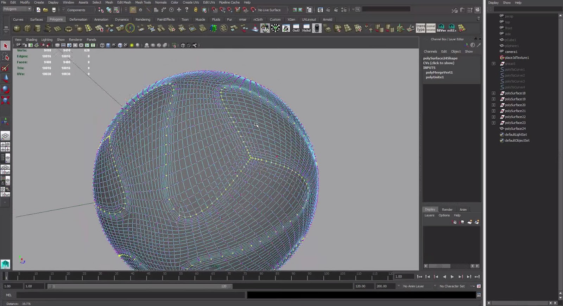The image size is (563, 306).
Task: Open the Polygons menu set dropdown
Action: pos(17,9)
